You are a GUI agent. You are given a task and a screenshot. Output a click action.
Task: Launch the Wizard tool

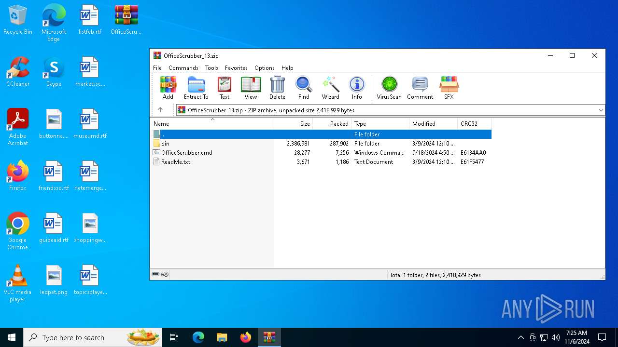pyautogui.click(x=331, y=88)
